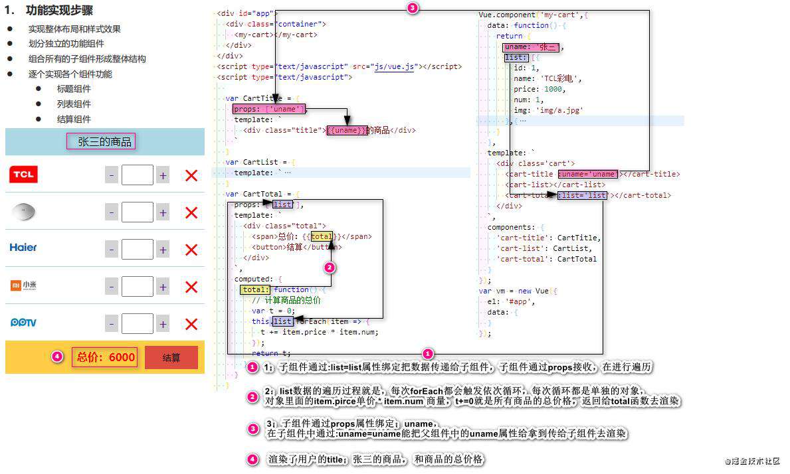Click code line price: 1000,

click(540, 89)
